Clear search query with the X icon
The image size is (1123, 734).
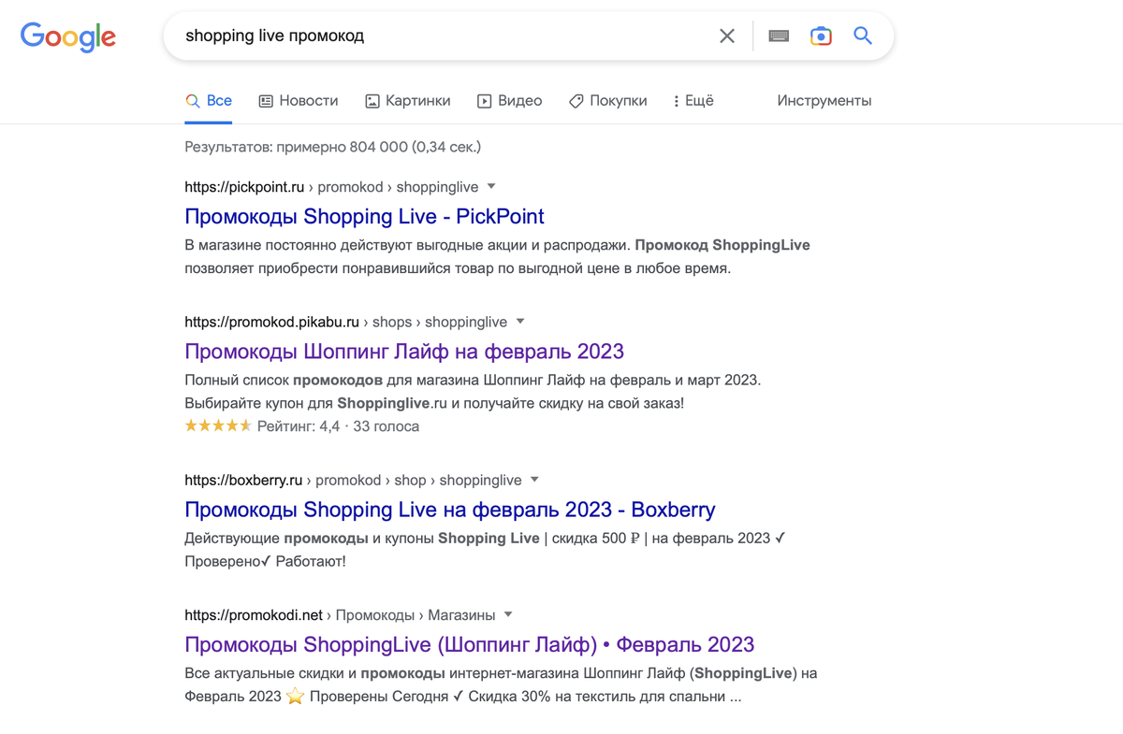[x=727, y=36]
